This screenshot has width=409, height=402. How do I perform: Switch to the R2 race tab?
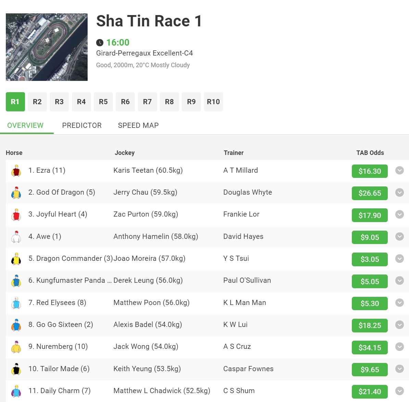[x=37, y=102]
